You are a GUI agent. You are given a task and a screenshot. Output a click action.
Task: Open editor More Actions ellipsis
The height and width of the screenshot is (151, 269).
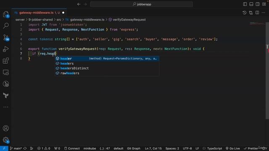pos(264,13)
